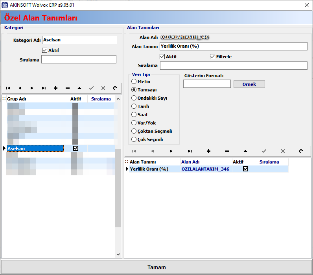Select the Tarih radio option

coord(134,106)
